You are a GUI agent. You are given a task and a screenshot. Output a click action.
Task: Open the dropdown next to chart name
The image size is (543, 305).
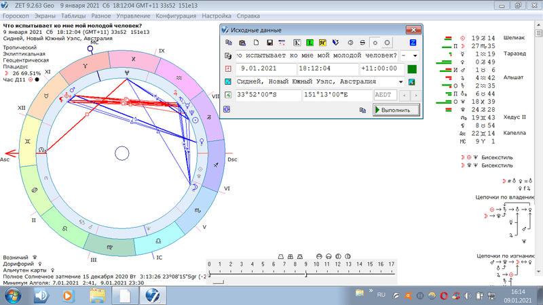pos(413,56)
